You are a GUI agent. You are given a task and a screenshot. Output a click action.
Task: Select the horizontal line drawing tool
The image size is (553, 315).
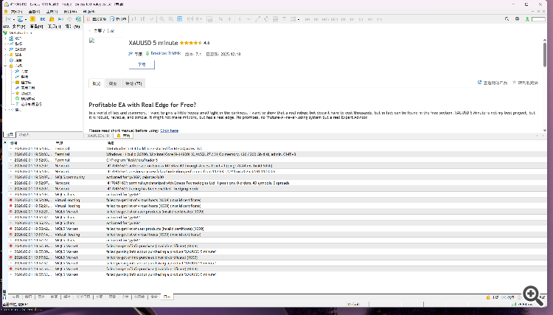pos(248,19)
